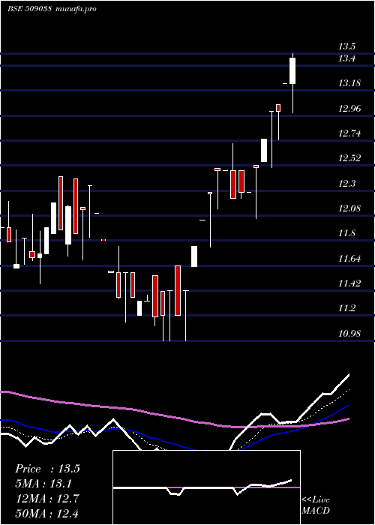Choose the 11.64 price axis label
Image resolution: width=375 pixels, height=525 pixels.
point(349,259)
